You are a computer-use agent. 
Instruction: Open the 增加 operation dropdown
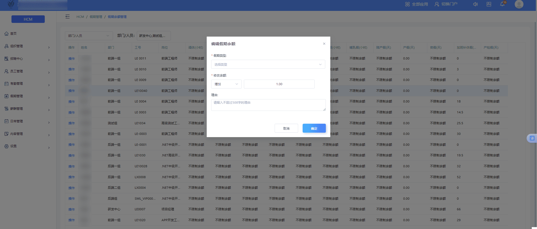[x=226, y=84]
